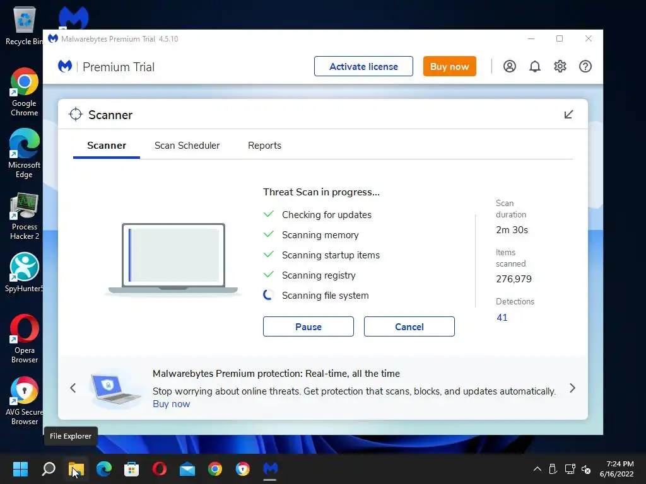
Task: Click the Malwarebytes logo beside Premium Trial
Action: (65, 66)
